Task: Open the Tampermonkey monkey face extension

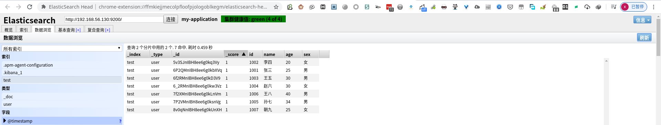Action: click(x=301, y=7)
